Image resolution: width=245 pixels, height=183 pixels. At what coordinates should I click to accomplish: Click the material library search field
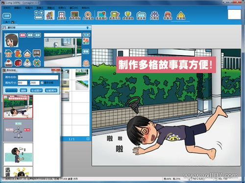click(63, 35)
